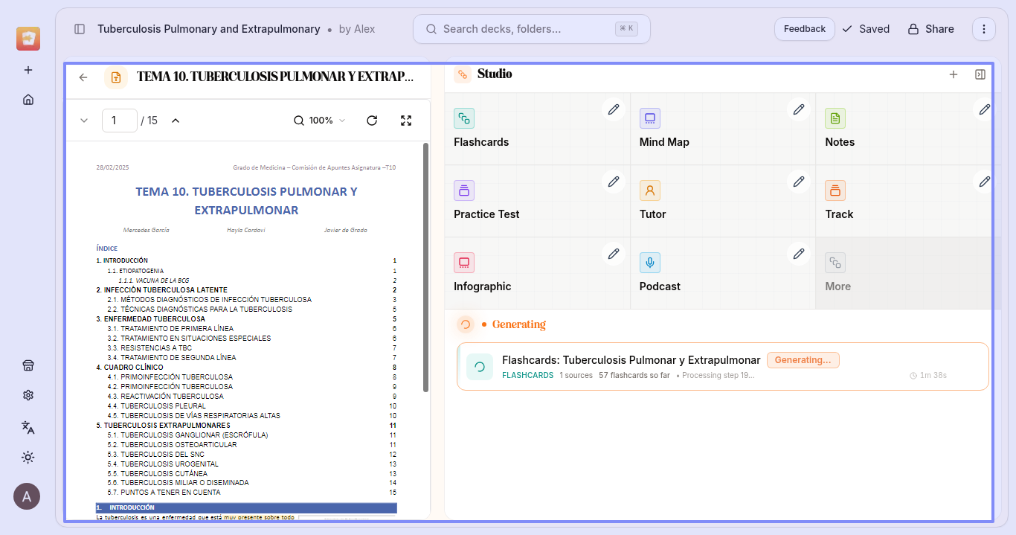The image size is (1016, 535).
Task: Click the '57 flashcards so far' text
Action: [634, 376]
